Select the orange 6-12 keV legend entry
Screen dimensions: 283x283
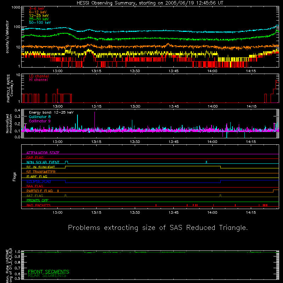point(38,12)
